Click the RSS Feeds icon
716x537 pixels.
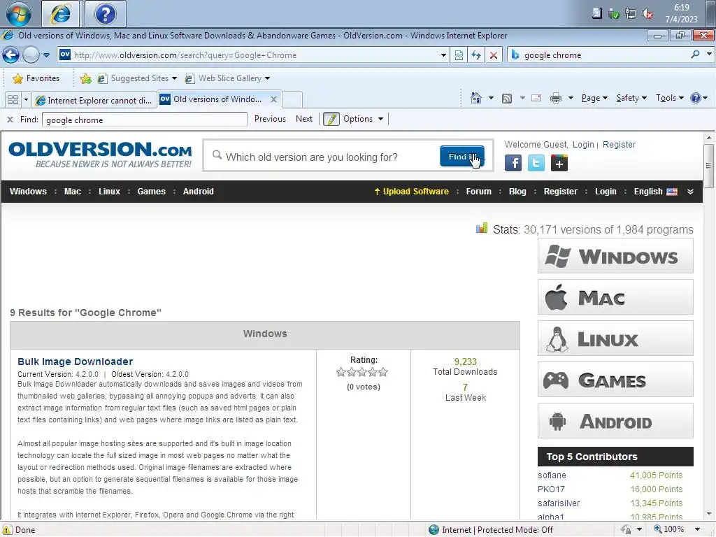click(507, 98)
